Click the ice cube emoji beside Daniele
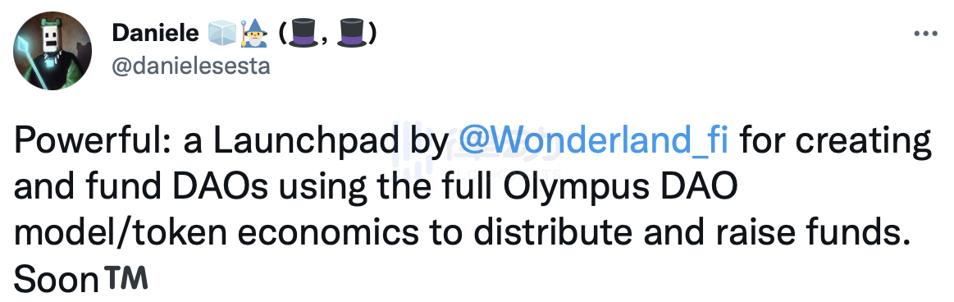Viewport: 954px width, 302px height. 221,34
